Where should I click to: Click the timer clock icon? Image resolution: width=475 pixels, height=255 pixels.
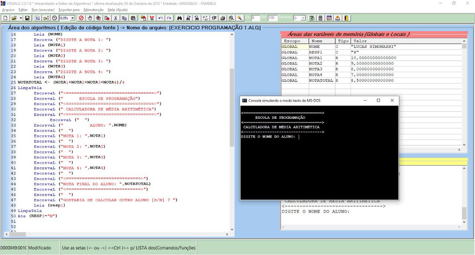pyautogui.click(x=55, y=18)
